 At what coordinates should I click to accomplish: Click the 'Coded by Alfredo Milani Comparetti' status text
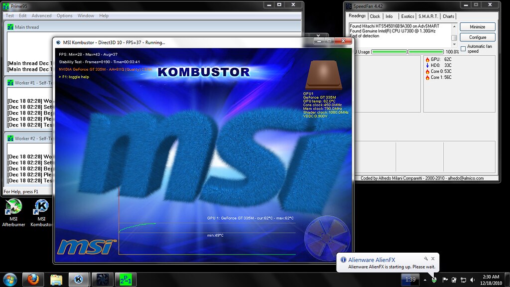click(x=422, y=178)
